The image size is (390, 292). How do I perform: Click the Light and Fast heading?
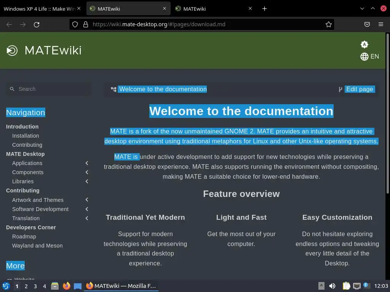tap(241, 217)
